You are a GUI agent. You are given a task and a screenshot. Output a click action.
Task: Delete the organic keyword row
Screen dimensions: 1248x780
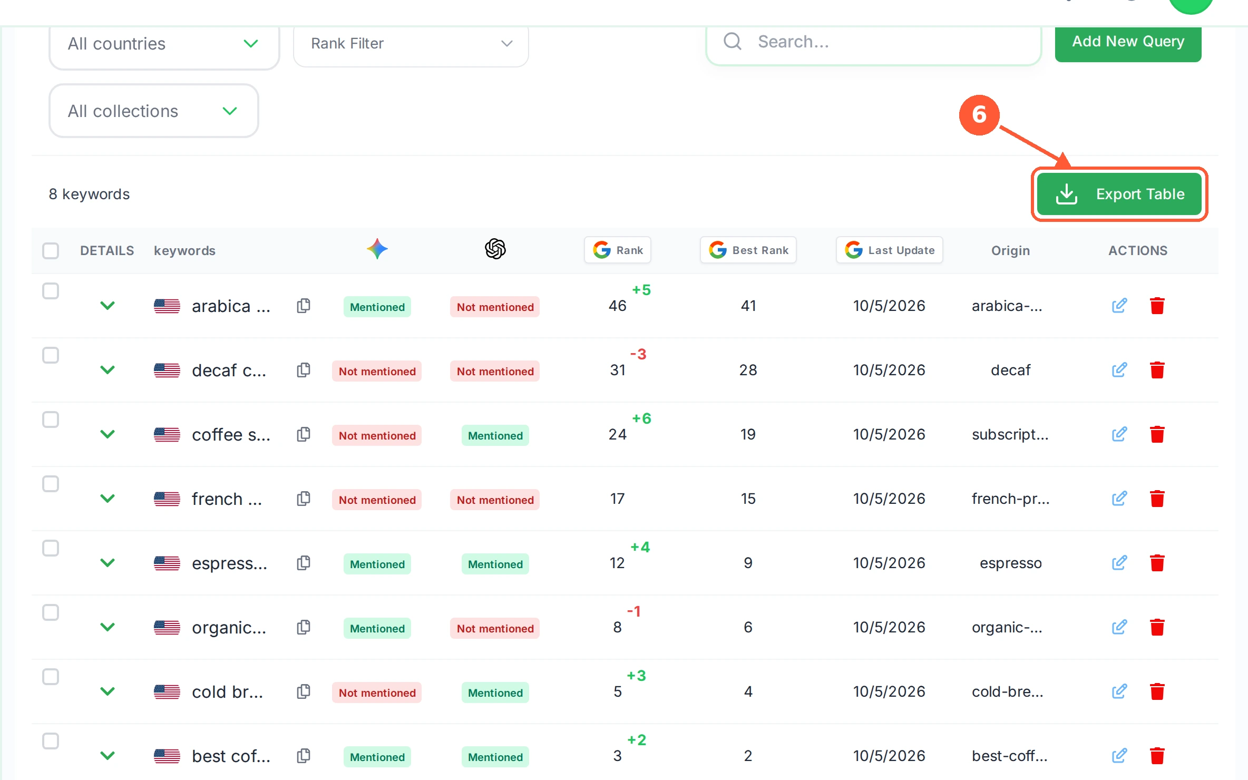pos(1157,627)
